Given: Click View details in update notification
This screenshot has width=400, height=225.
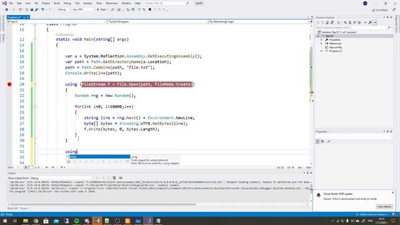Looking at the screenshot, I should (x=384, y=207).
